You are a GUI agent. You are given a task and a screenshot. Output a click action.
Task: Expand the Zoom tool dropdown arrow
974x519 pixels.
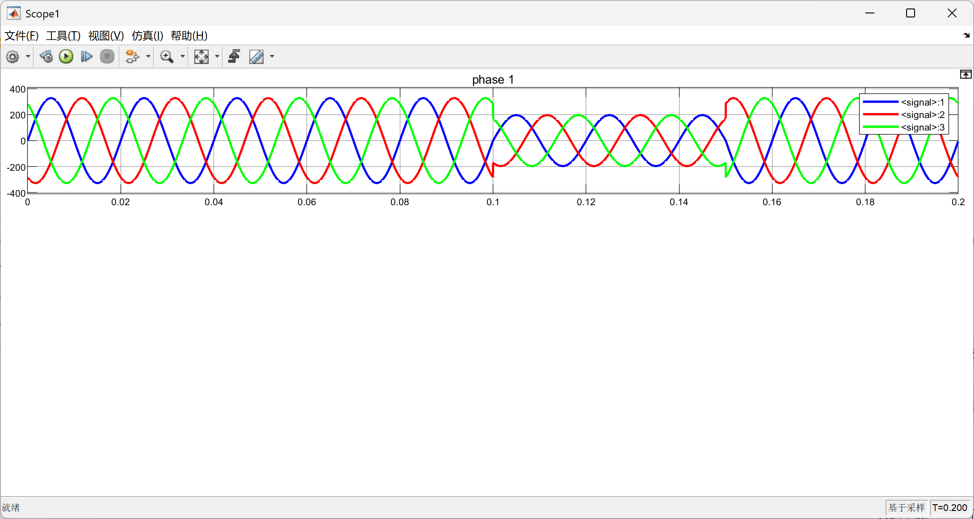pyautogui.click(x=182, y=57)
